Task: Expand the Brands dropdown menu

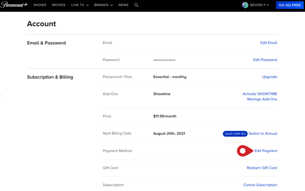Action: pos(103,5)
